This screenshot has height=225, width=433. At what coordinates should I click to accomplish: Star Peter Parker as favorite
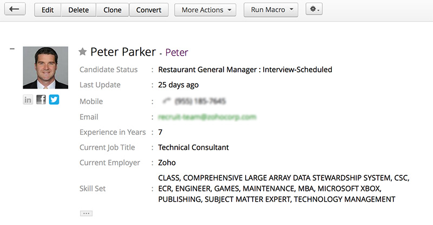click(83, 52)
